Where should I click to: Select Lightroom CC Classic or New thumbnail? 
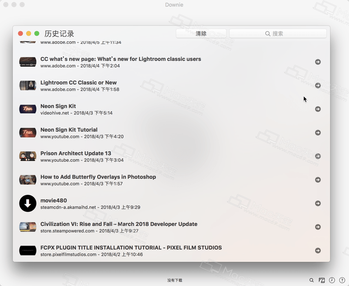28,85
